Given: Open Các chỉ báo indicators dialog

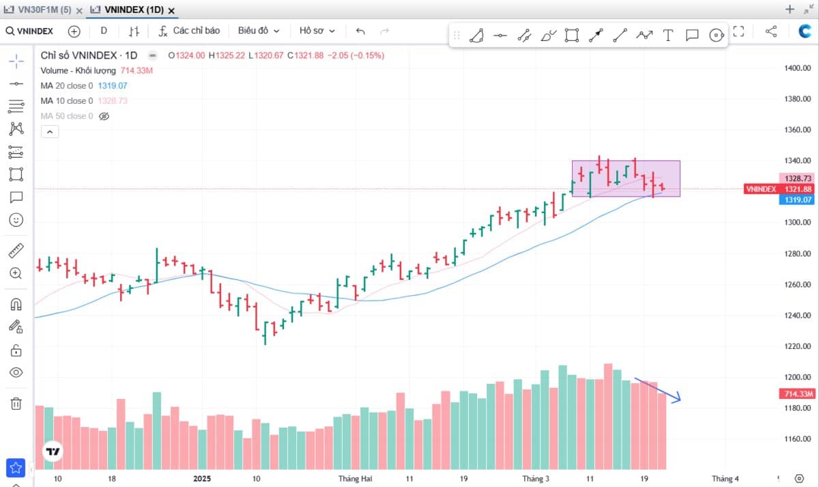Looking at the screenshot, I should [x=189, y=31].
